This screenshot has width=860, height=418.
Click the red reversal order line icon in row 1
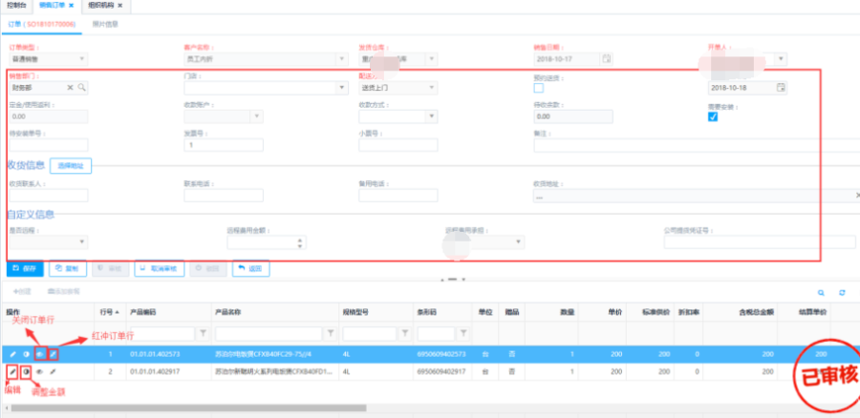(x=54, y=354)
